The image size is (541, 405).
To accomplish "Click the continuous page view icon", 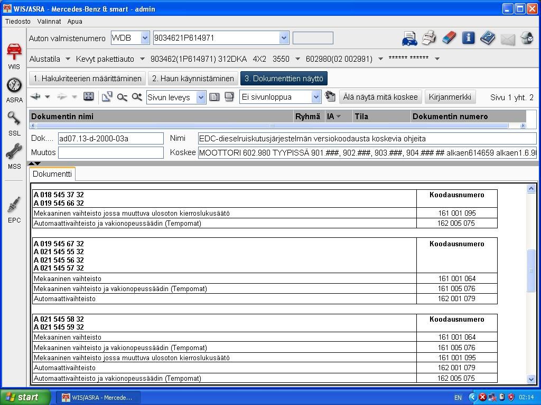I will 229,97.
